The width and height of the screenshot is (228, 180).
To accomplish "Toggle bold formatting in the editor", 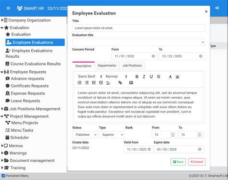I will [x=137, y=77].
